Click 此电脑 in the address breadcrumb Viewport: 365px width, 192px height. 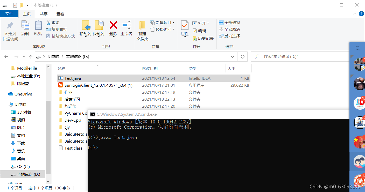[x=53, y=56]
